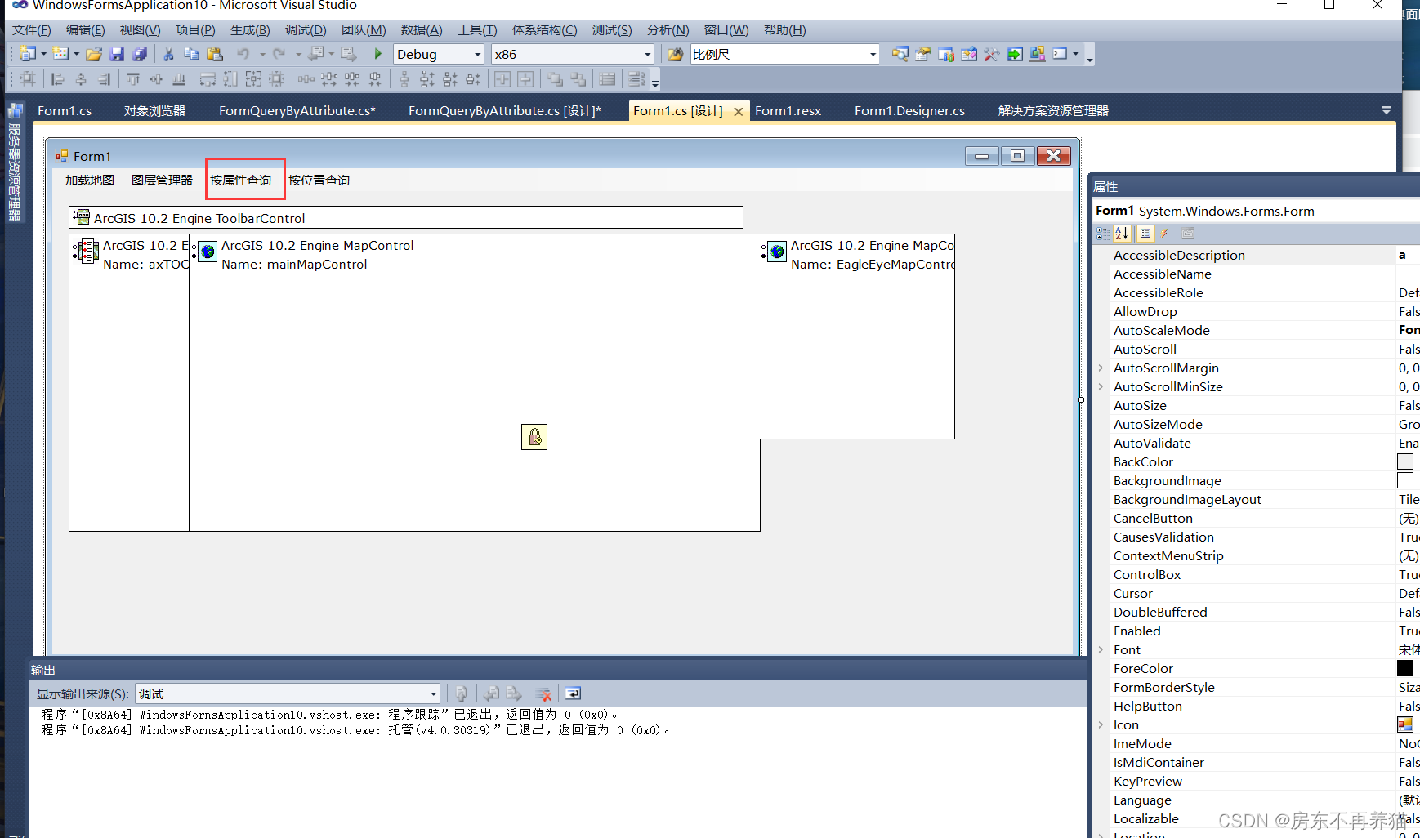Click the Cut scissors icon
The width and height of the screenshot is (1420, 838).
point(168,54)
